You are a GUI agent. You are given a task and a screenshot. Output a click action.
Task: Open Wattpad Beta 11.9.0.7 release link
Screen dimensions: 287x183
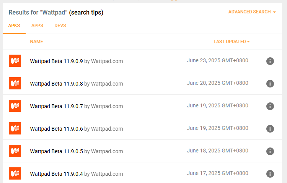56,106
